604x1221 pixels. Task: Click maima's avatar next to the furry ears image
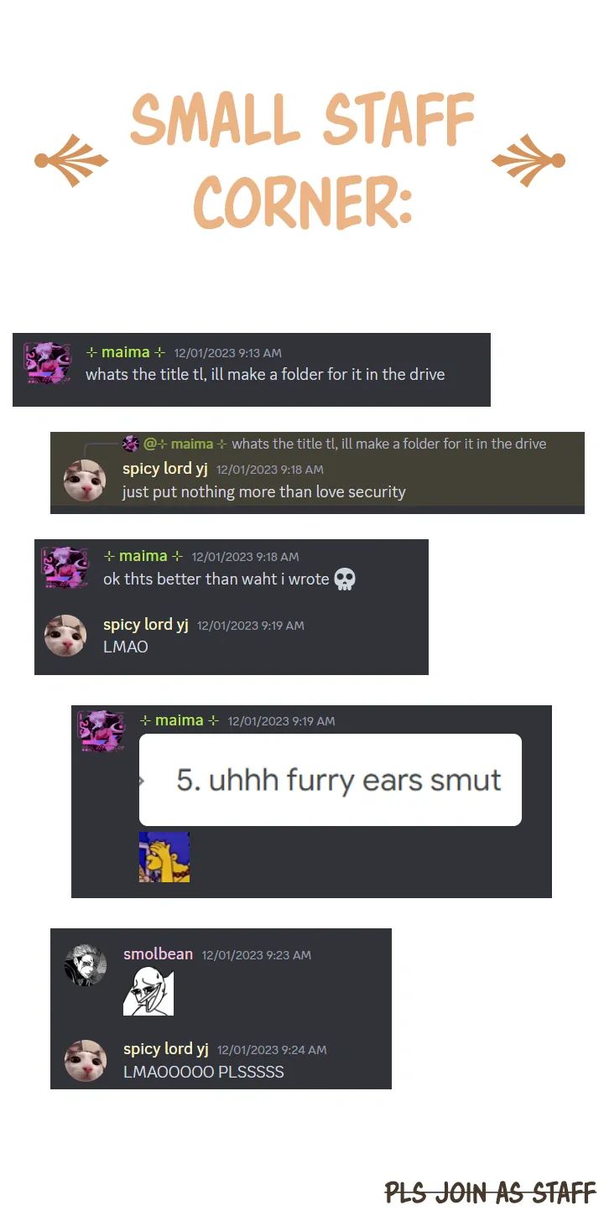[102, 730]
